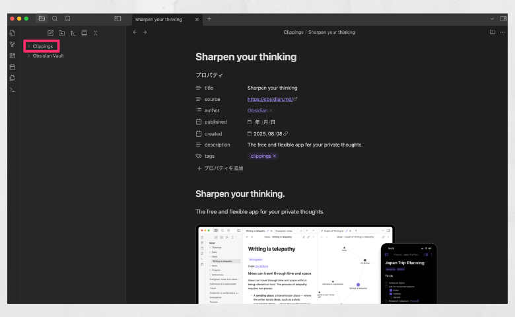Open the file explorer tab icon
Image resolution: width=515 pixels, height=317 pixels.
tap(42, 18)
